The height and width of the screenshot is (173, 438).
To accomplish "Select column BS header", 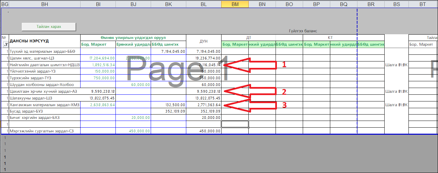I will tap(396, 4).
